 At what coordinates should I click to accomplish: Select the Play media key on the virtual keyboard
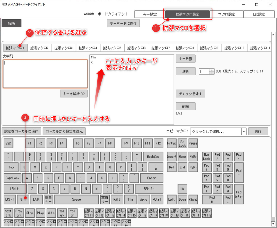coord(40,213)
